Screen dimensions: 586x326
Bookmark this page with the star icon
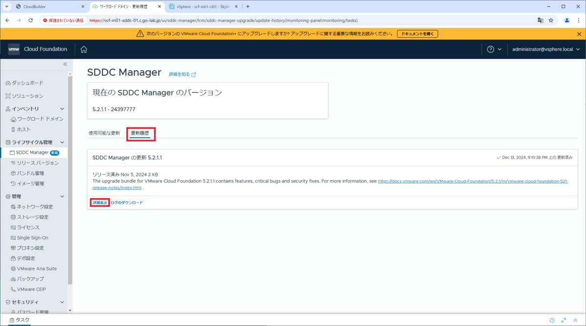551,20
